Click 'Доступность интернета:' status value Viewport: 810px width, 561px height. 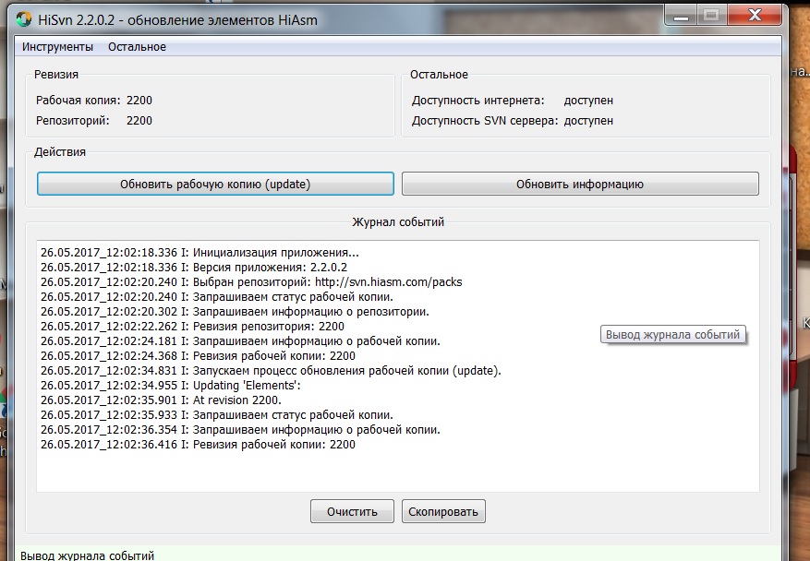[588, 101]
